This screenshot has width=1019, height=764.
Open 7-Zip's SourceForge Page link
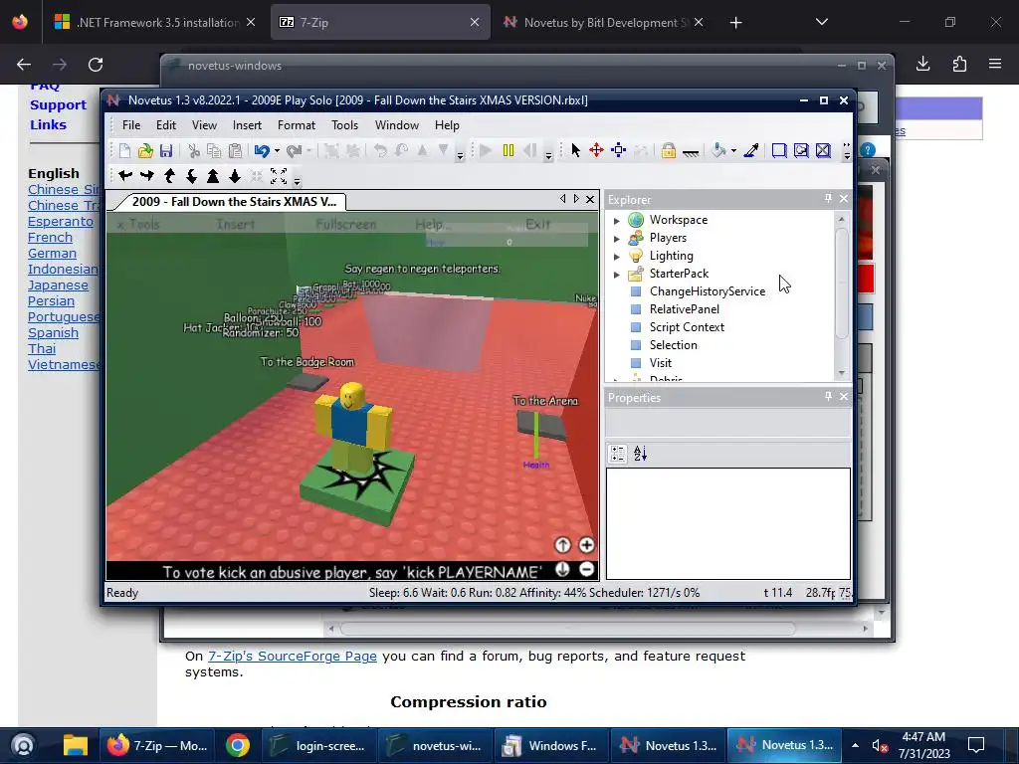click(293, 657)
